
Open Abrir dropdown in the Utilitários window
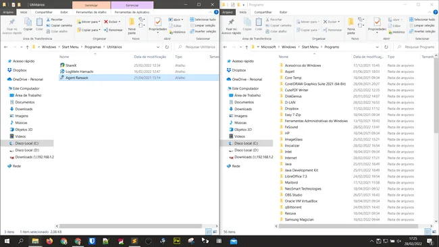(x=182, y=20)
